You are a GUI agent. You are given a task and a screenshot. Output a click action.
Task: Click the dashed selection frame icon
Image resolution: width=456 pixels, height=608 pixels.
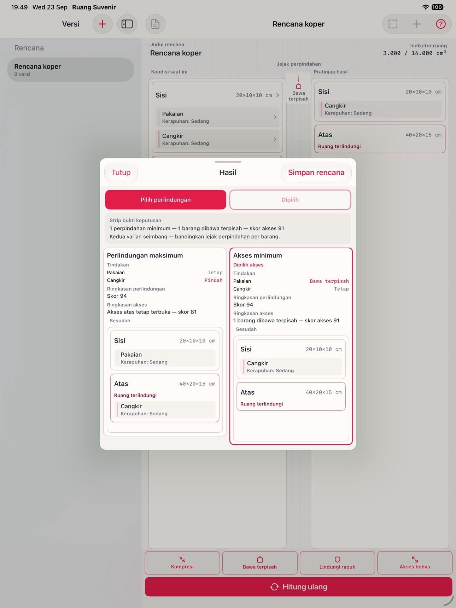pos(393,24)
